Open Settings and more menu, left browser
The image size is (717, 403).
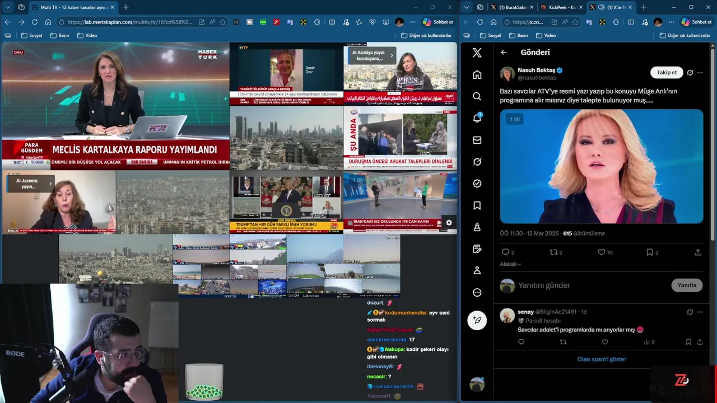pos(413,22)
